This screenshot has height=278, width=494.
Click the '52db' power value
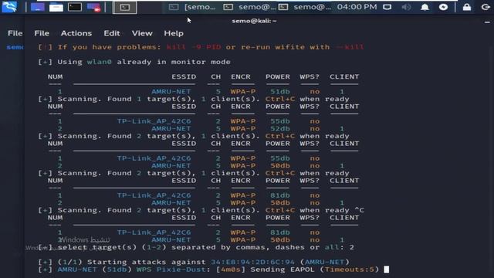point(280,129)
